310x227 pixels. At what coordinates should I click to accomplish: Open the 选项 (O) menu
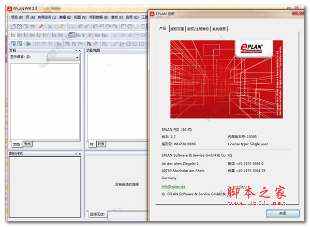[132, 18]
